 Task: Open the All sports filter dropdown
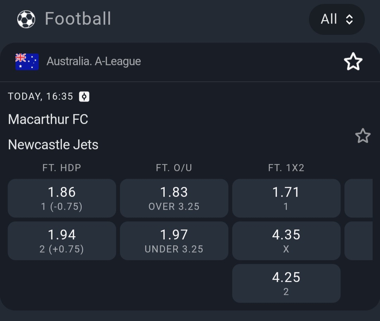pyautogui.click(x=336, y=19)
